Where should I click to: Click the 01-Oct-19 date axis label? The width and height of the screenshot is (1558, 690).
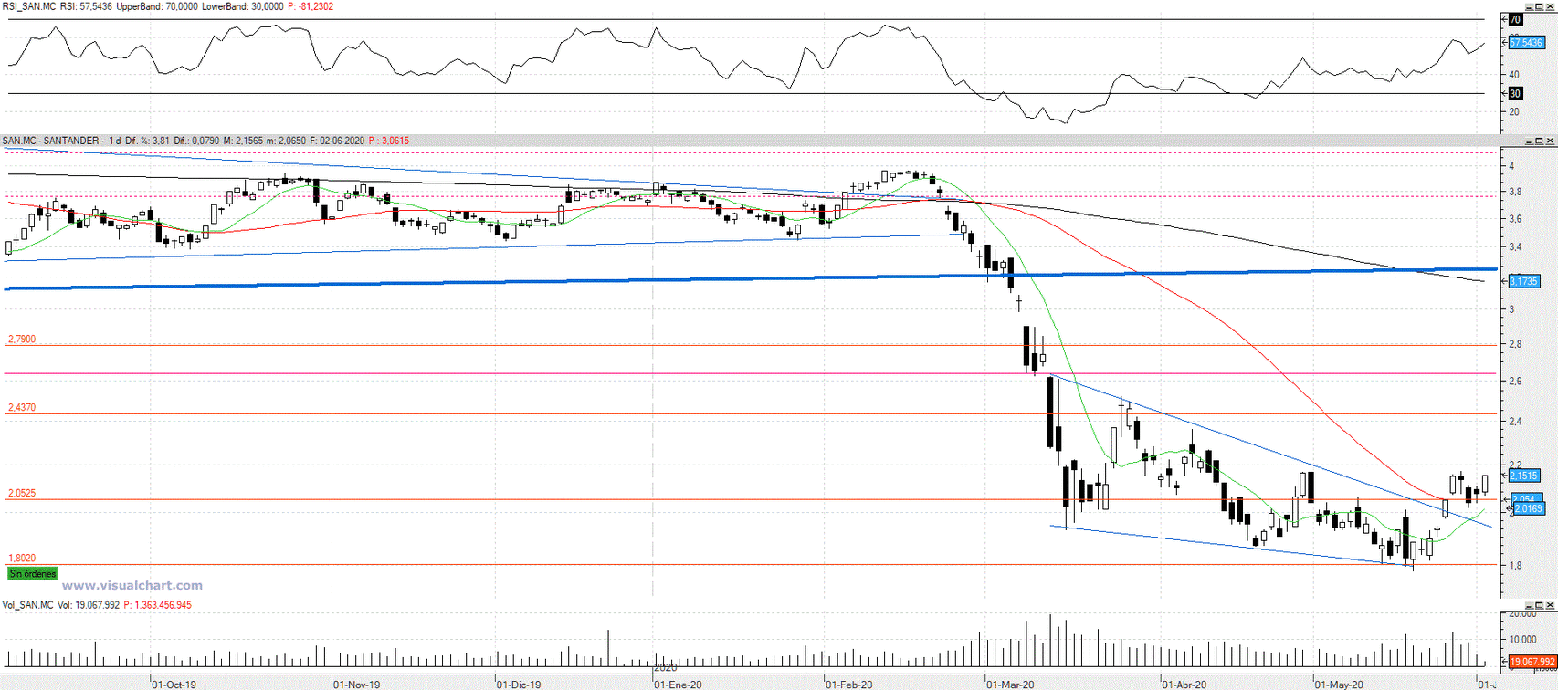174,684
